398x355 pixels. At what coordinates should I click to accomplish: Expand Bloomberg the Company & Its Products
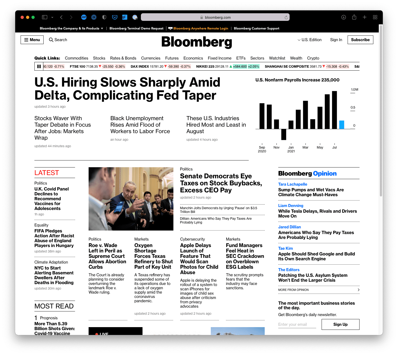pyautogui.click(x=72, y=28)
